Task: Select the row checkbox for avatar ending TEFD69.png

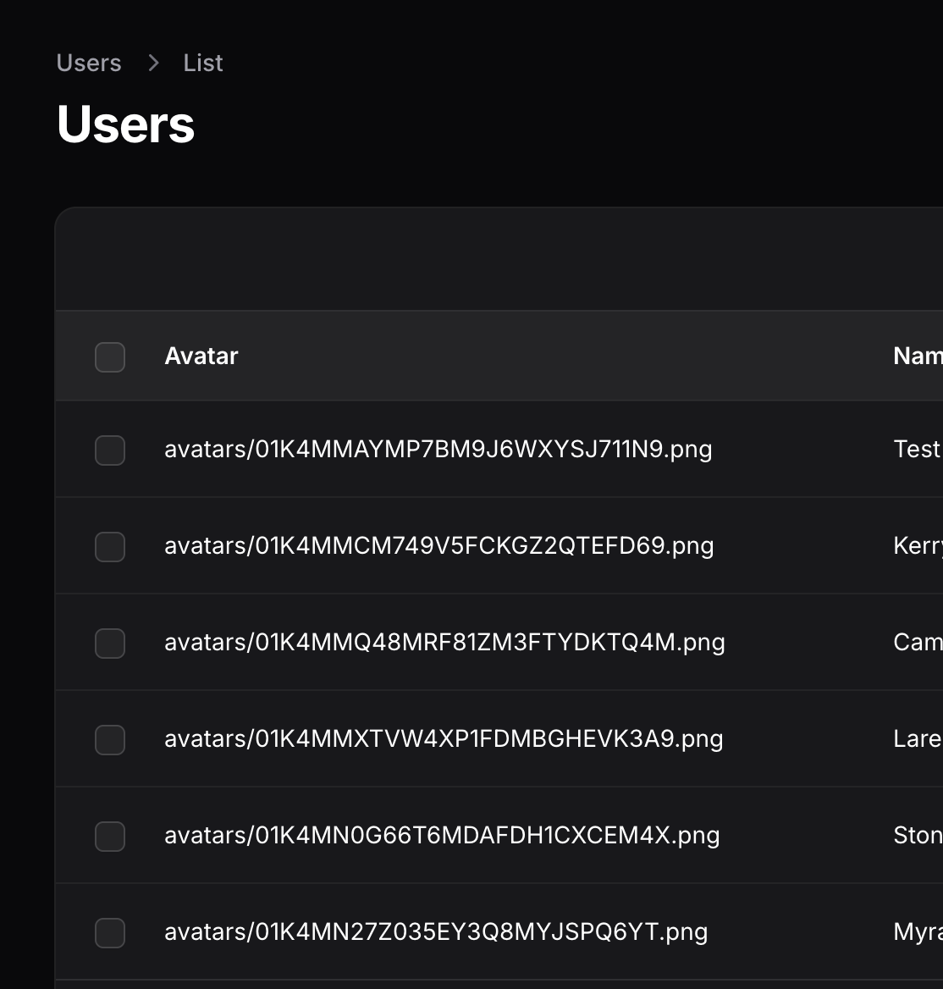Action: 110,547
